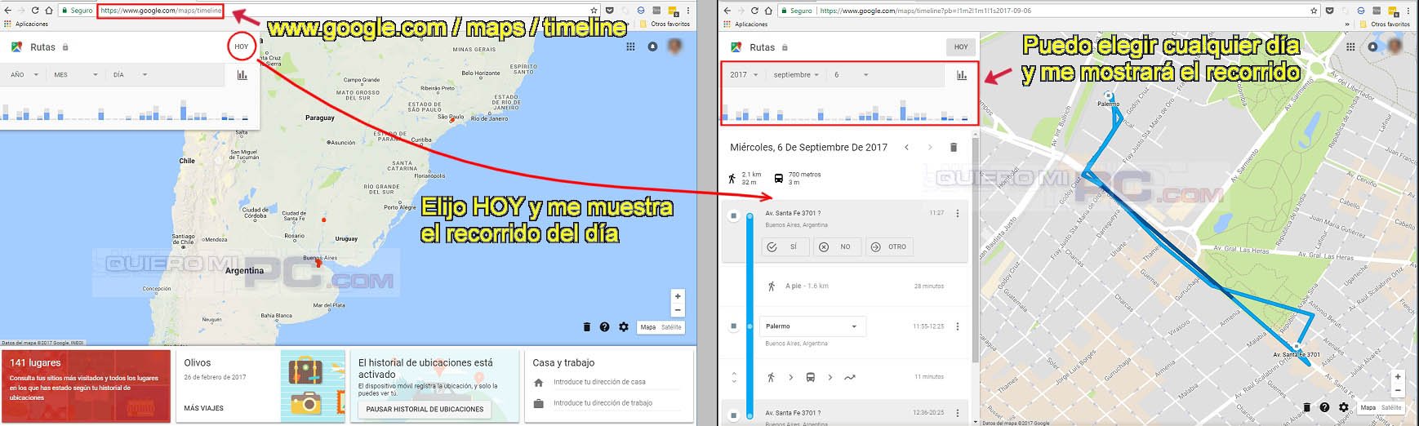
Task: Click HOY button in right window
Action: click(961, 47)
